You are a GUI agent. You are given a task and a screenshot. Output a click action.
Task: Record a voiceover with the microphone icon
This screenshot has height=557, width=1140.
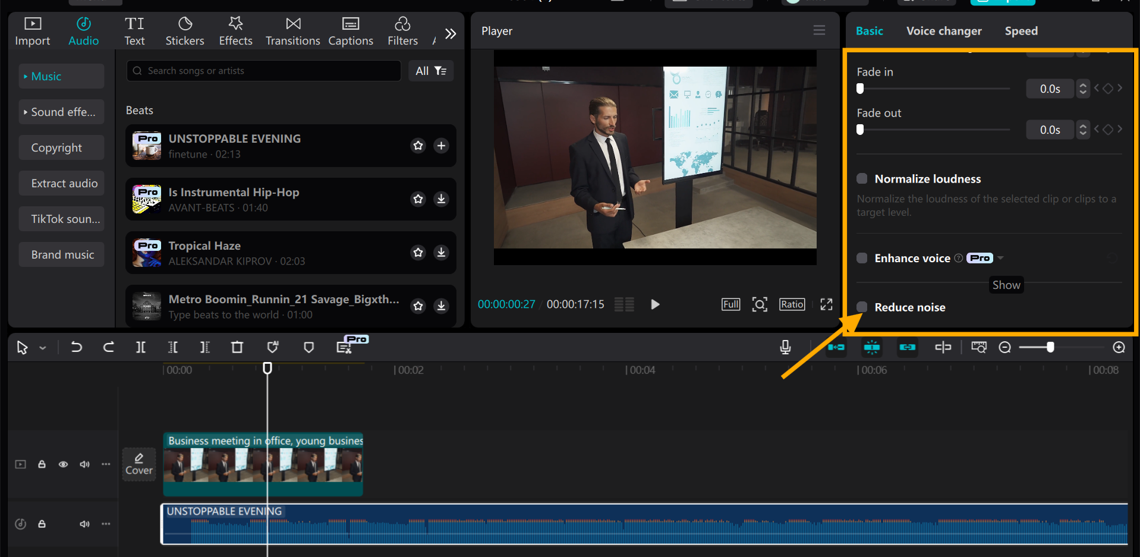click(785, 347)
